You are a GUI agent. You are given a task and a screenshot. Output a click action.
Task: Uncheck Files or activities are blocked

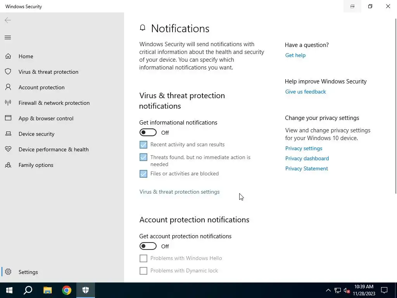tap(143, 173)
